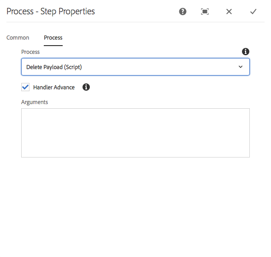Click the Delete Payload (Script) text
The image size is (271, 257).
tap(54, 67)
